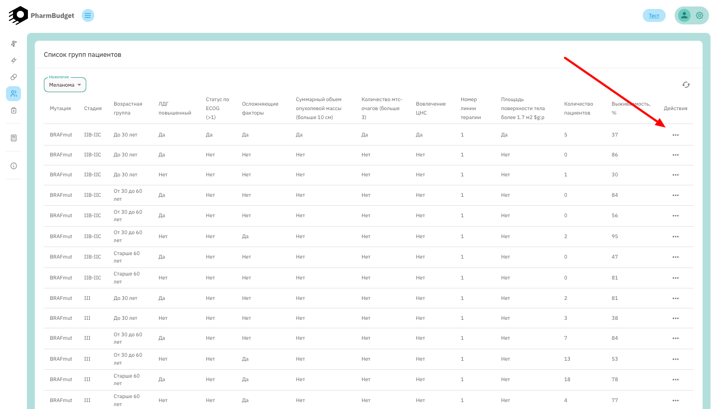Click the Действия column header
The image size is (718, 409).
[x=676, y=108]
